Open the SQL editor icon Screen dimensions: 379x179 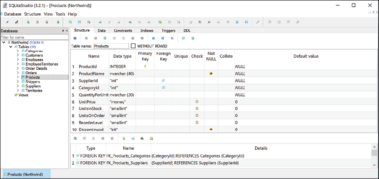click(190, 22)
